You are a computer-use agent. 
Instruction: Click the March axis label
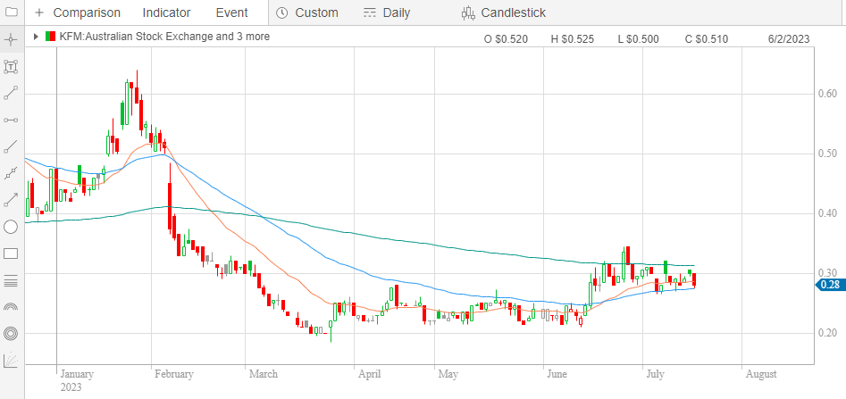(264, 374)
